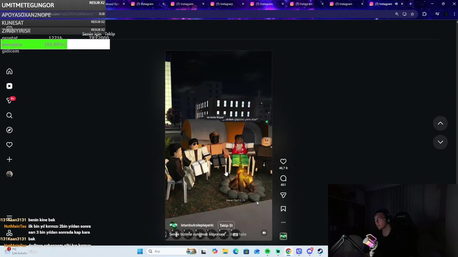Open the Windows Start menu
Viewport: 458px width, 257px height.
click(140, 251)
